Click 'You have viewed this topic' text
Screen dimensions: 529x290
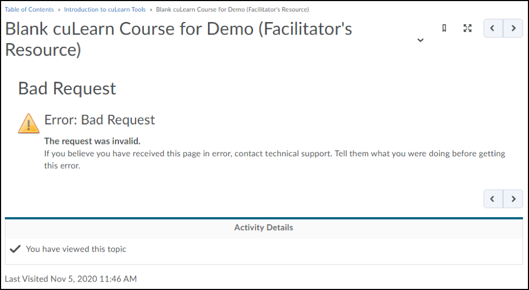pos(76,249)
